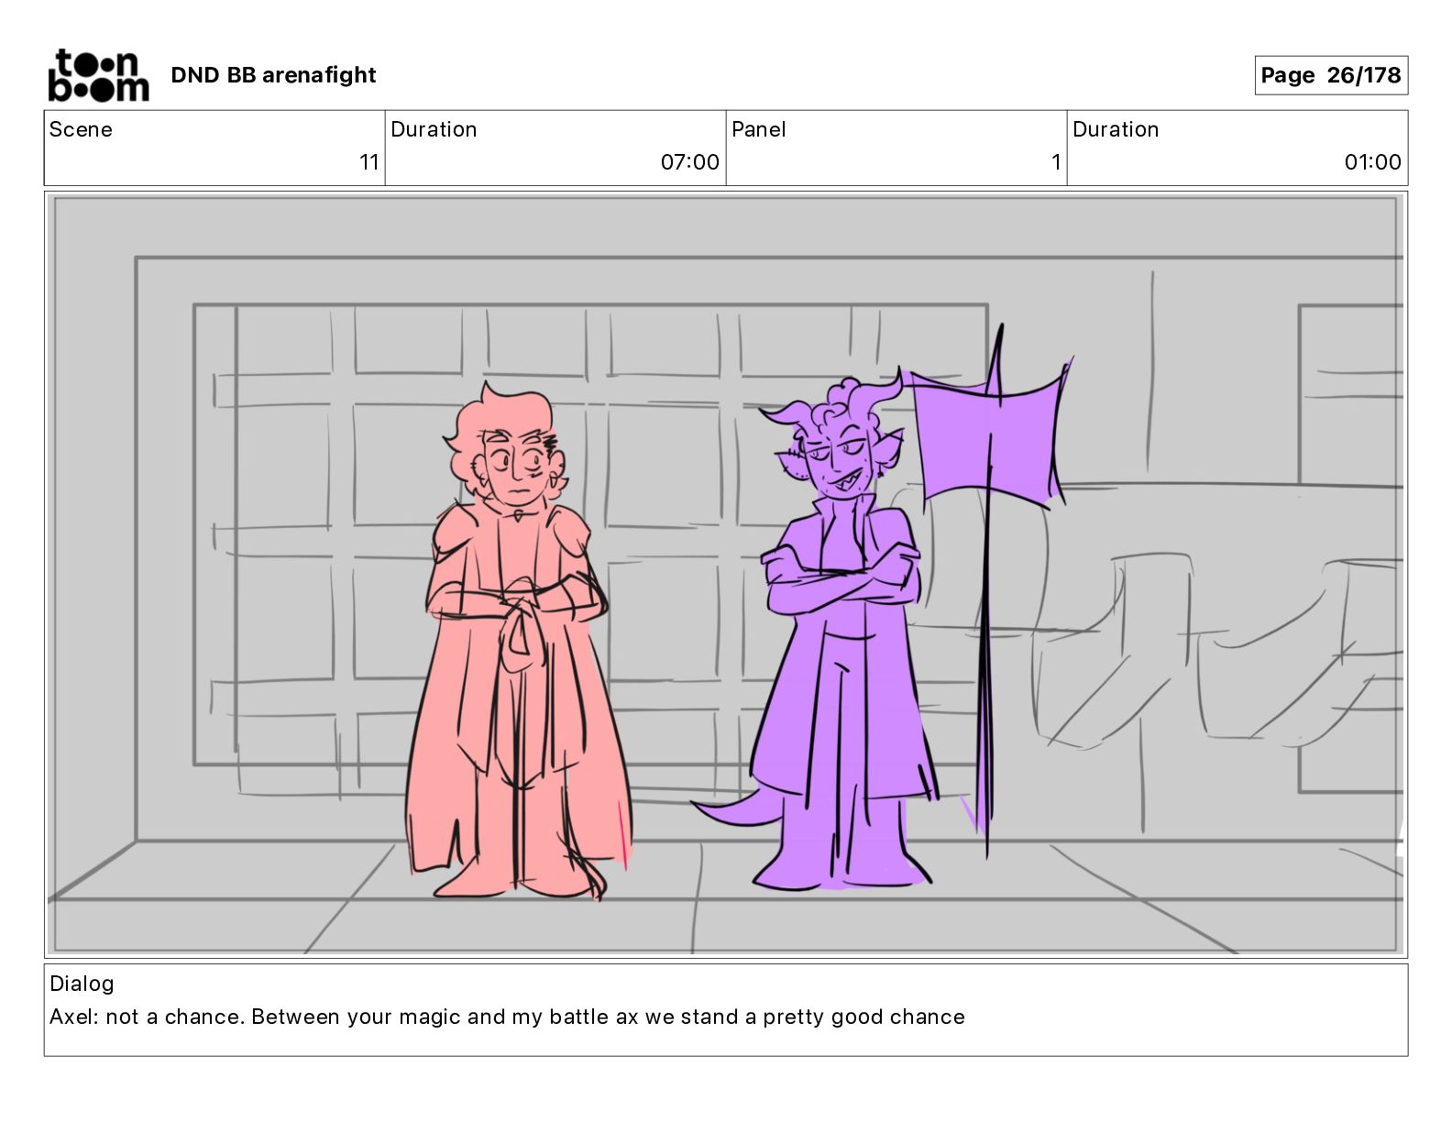The width and height of the screenshot is (1452, 1122).
Task: Click the storyboard panel drawing
Action: click(x=726, y=575)
